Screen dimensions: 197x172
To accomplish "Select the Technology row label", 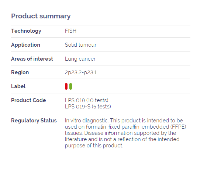I will pos(26,31).
